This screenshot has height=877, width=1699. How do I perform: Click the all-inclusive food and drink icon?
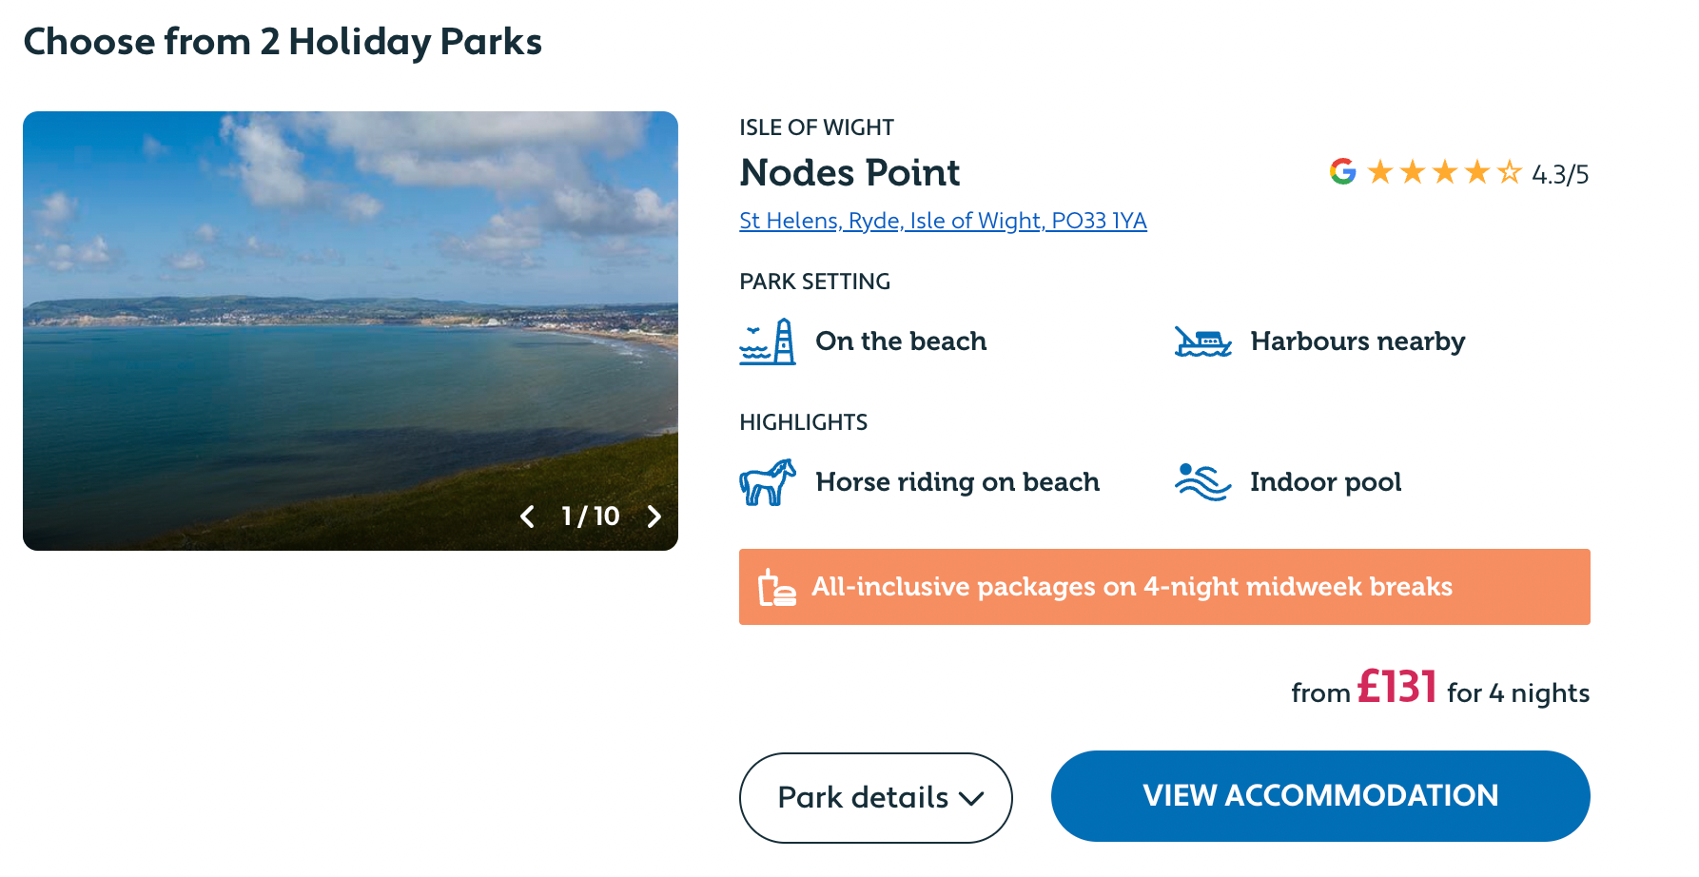pyautogui.click(x=776, y=588)
